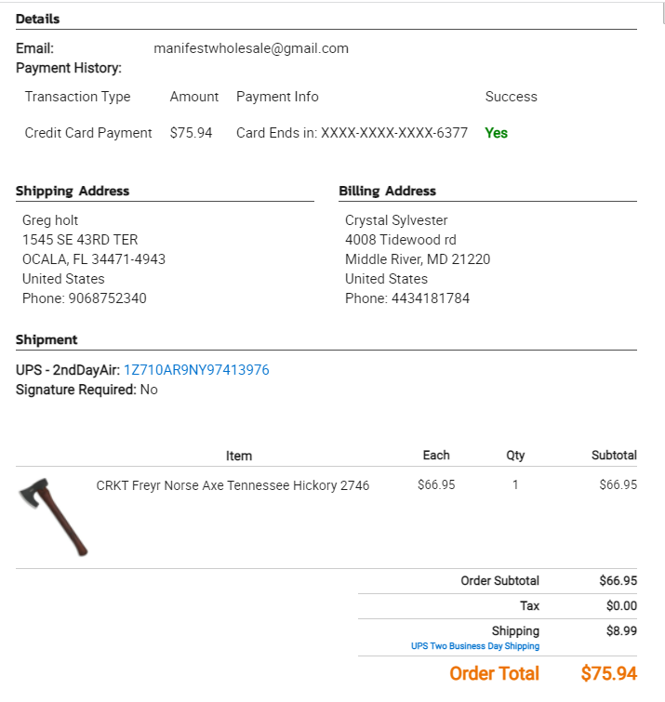665x702 pixels.
Task: Click the Shipping Address heading
Action: (73, 192)
